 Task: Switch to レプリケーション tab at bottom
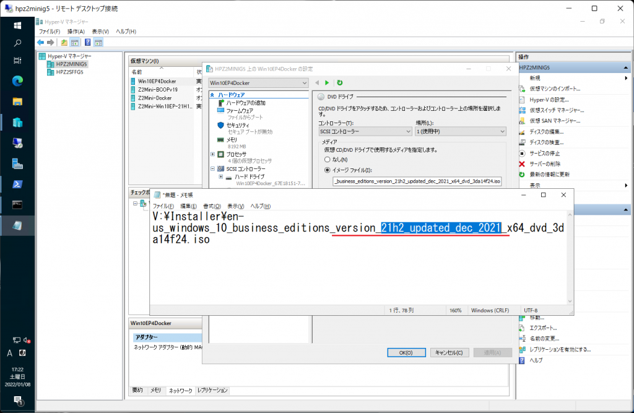(212, 390)
